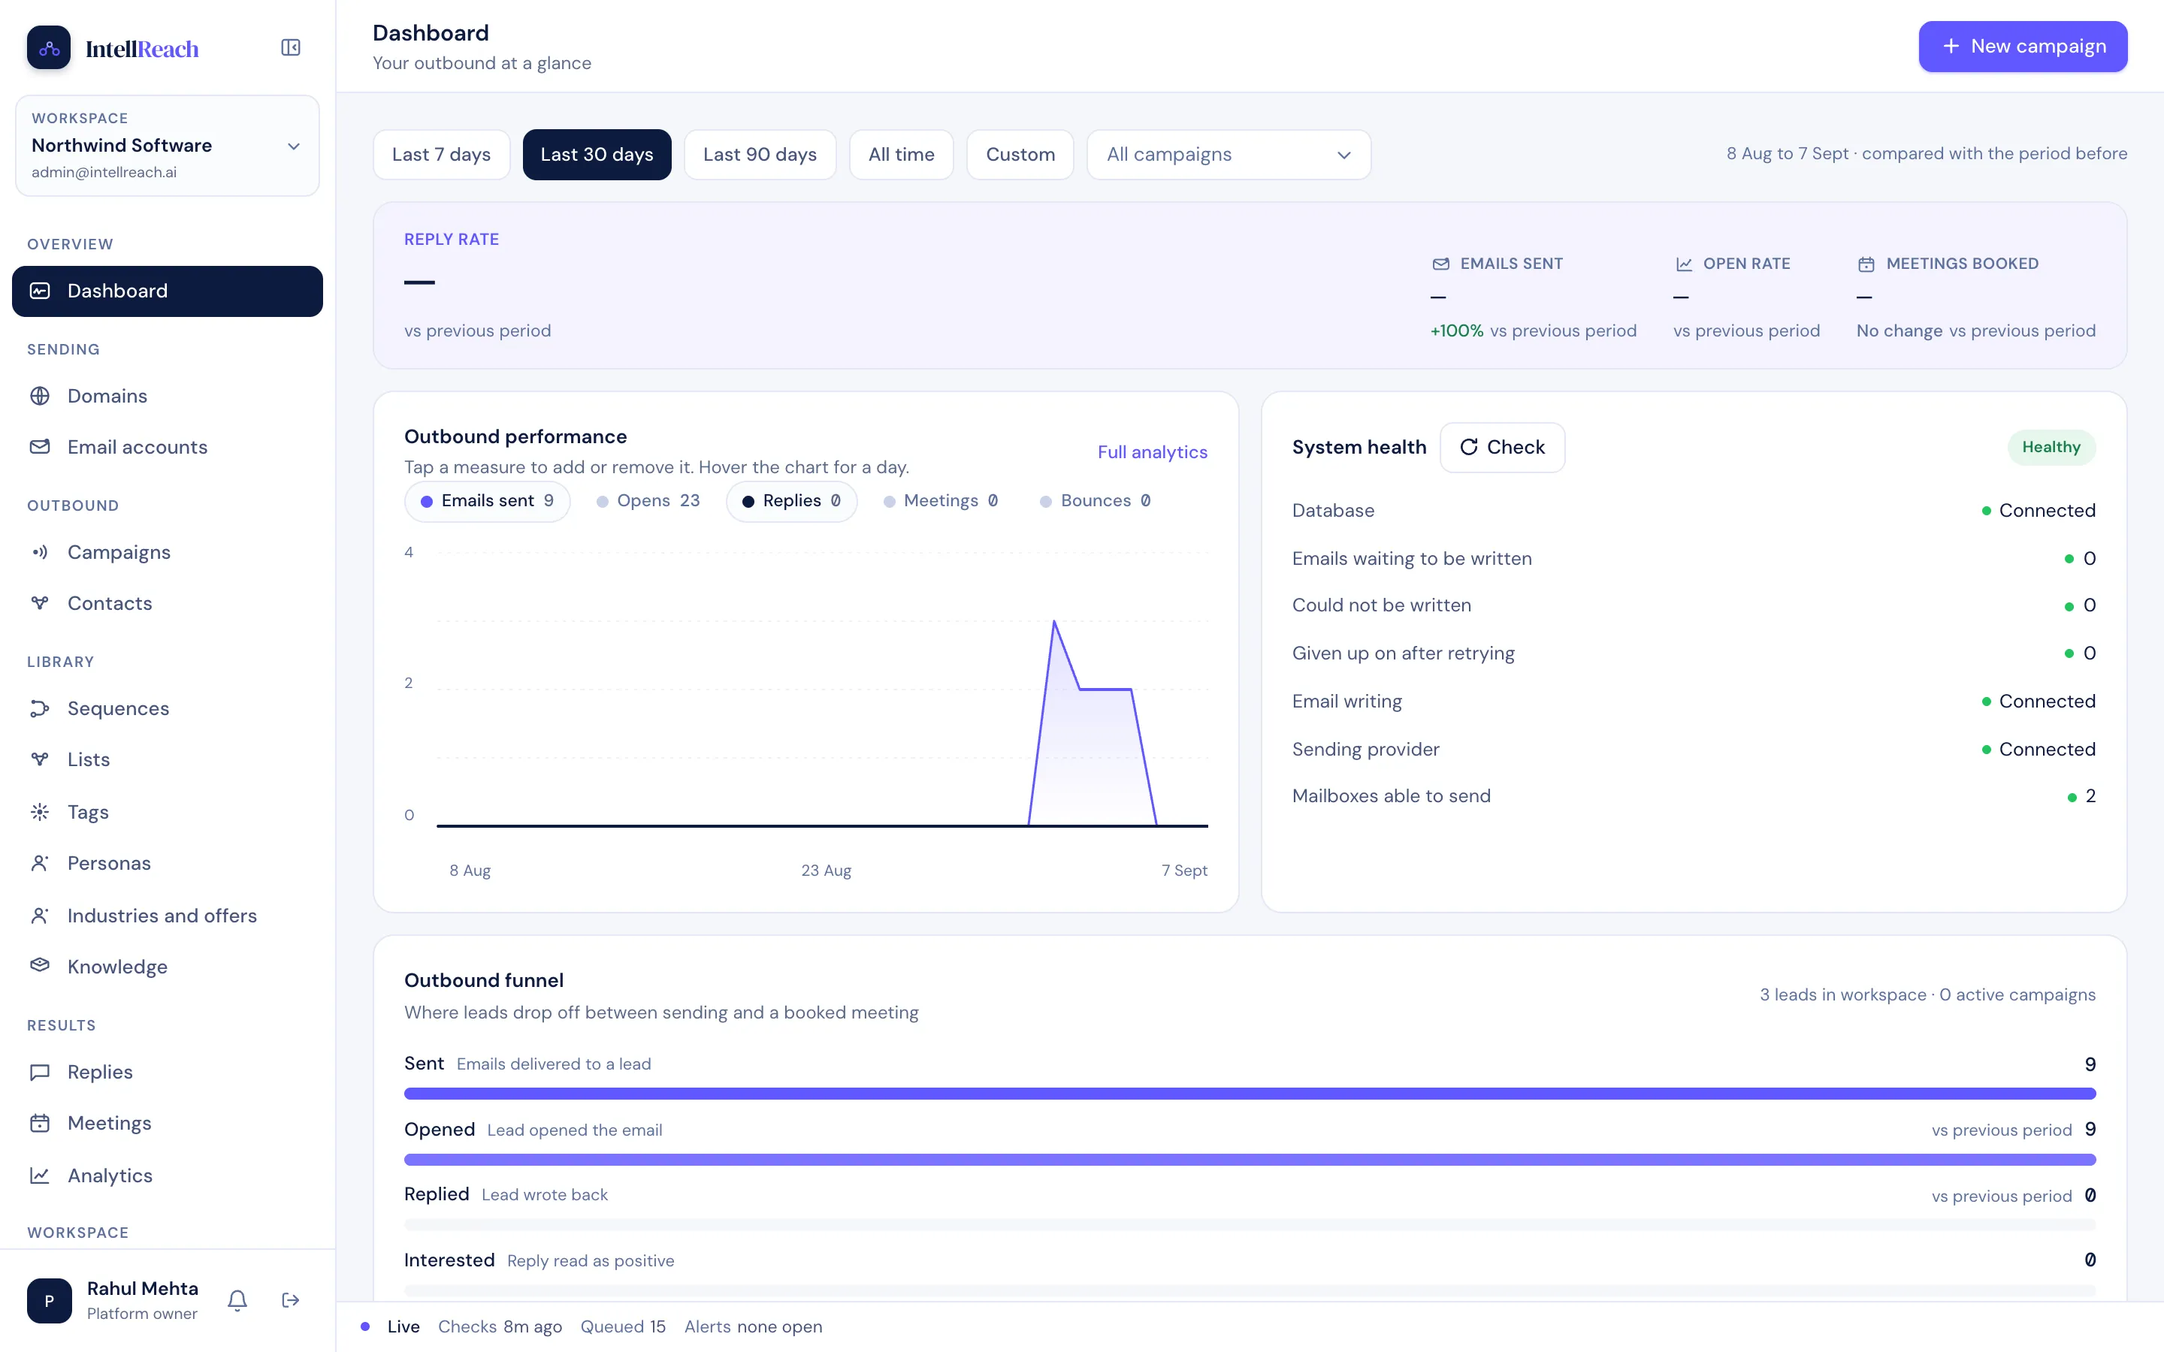Click the Sequences flow icon
The image size is (2164, 1352).
pos(41,708)
